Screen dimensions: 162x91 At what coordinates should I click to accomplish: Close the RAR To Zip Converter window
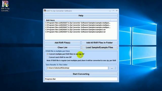tap(117, 11)
